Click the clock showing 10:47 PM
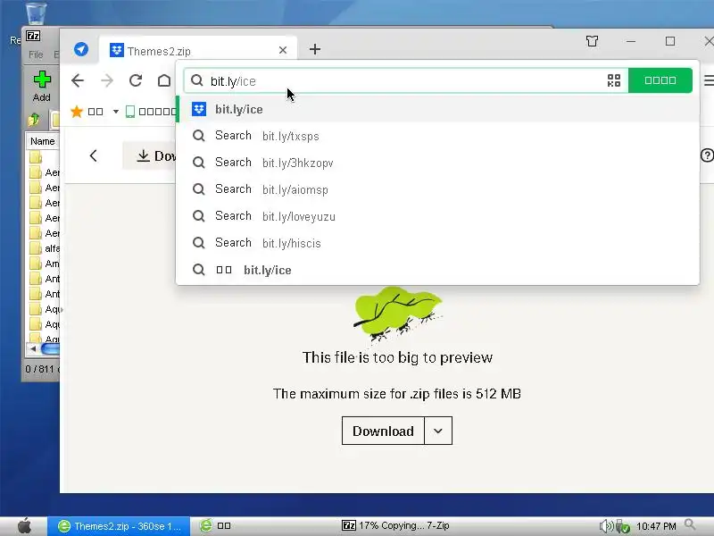 656,526
